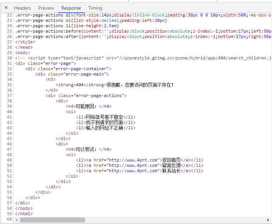The image size is (272, 224).
Task: Close the request details panel
Action: pos(6,8)
